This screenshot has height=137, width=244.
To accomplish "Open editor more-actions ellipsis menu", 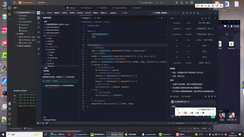I will point(165,18).
